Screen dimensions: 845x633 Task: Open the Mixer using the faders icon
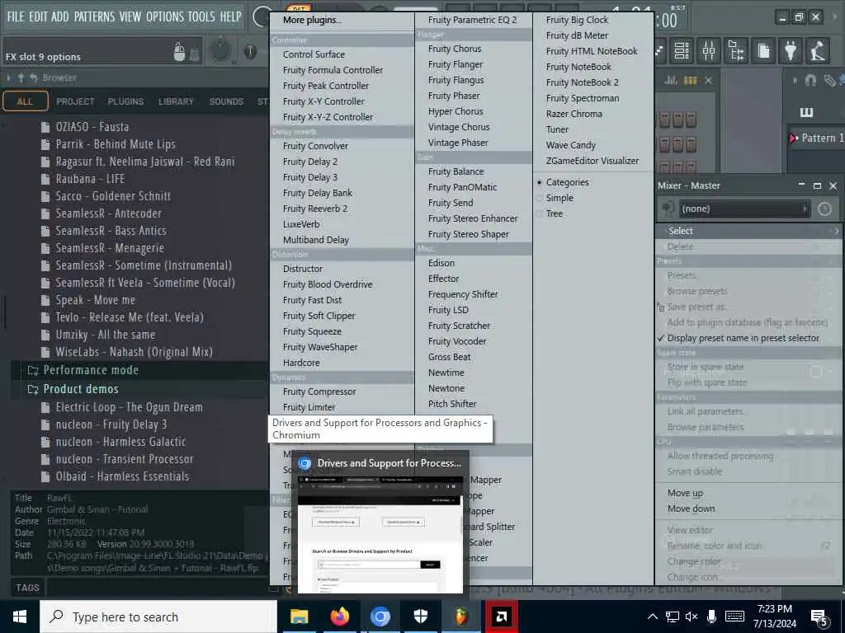click(x=709, y=50)
